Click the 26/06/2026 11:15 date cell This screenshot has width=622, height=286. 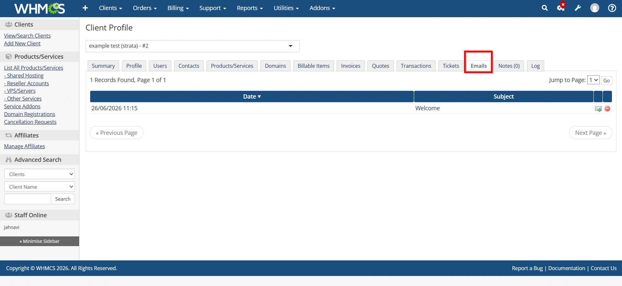click(114, 108)
